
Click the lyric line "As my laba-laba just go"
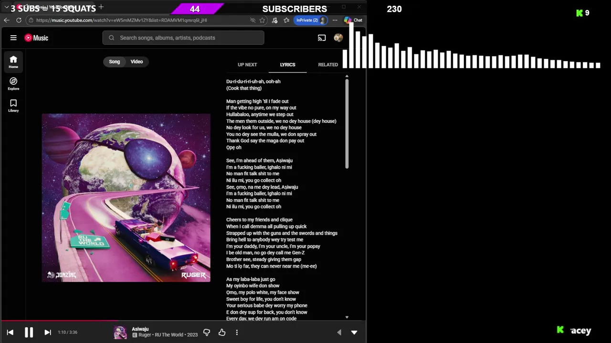pos(251,279)
